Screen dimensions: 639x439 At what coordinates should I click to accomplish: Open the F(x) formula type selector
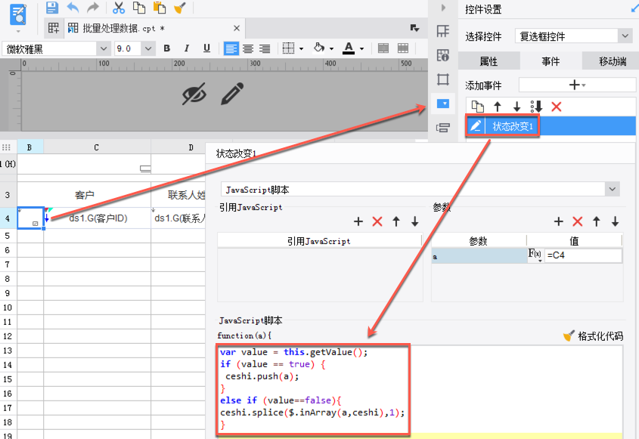(535, 255)
